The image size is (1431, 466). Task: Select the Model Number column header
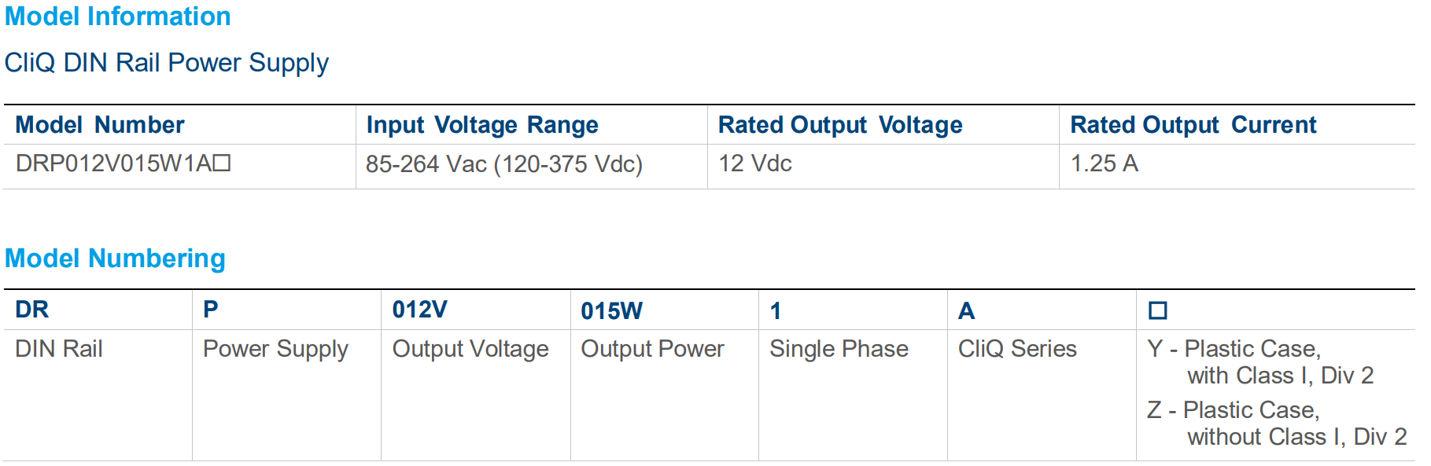point(100,125)
